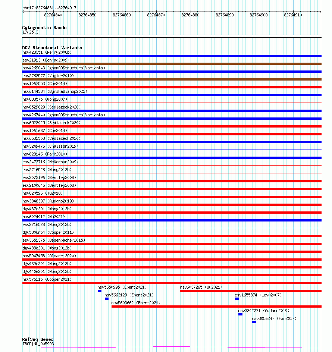Open the nsv6144384 (ByrskaBishop2022) variant label

point(55,92)
